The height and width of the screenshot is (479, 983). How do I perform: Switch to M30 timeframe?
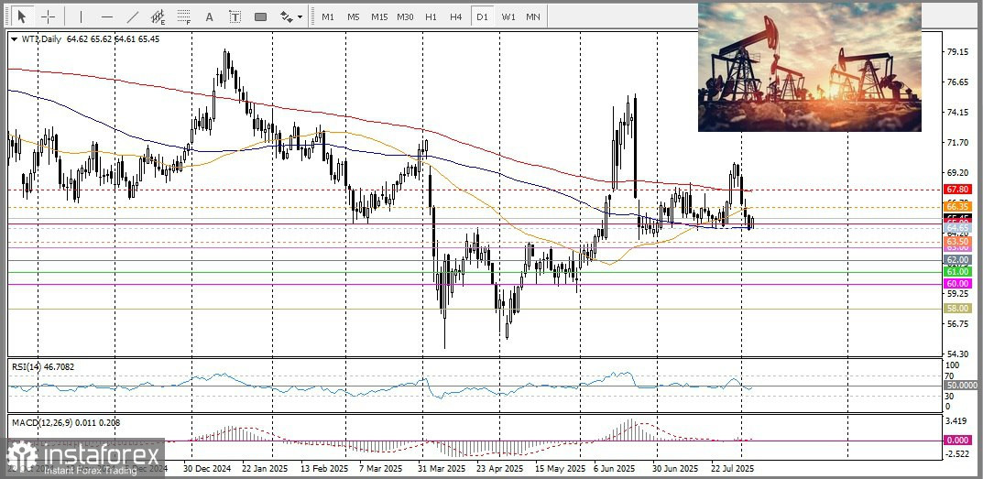[x=405, y=16]
